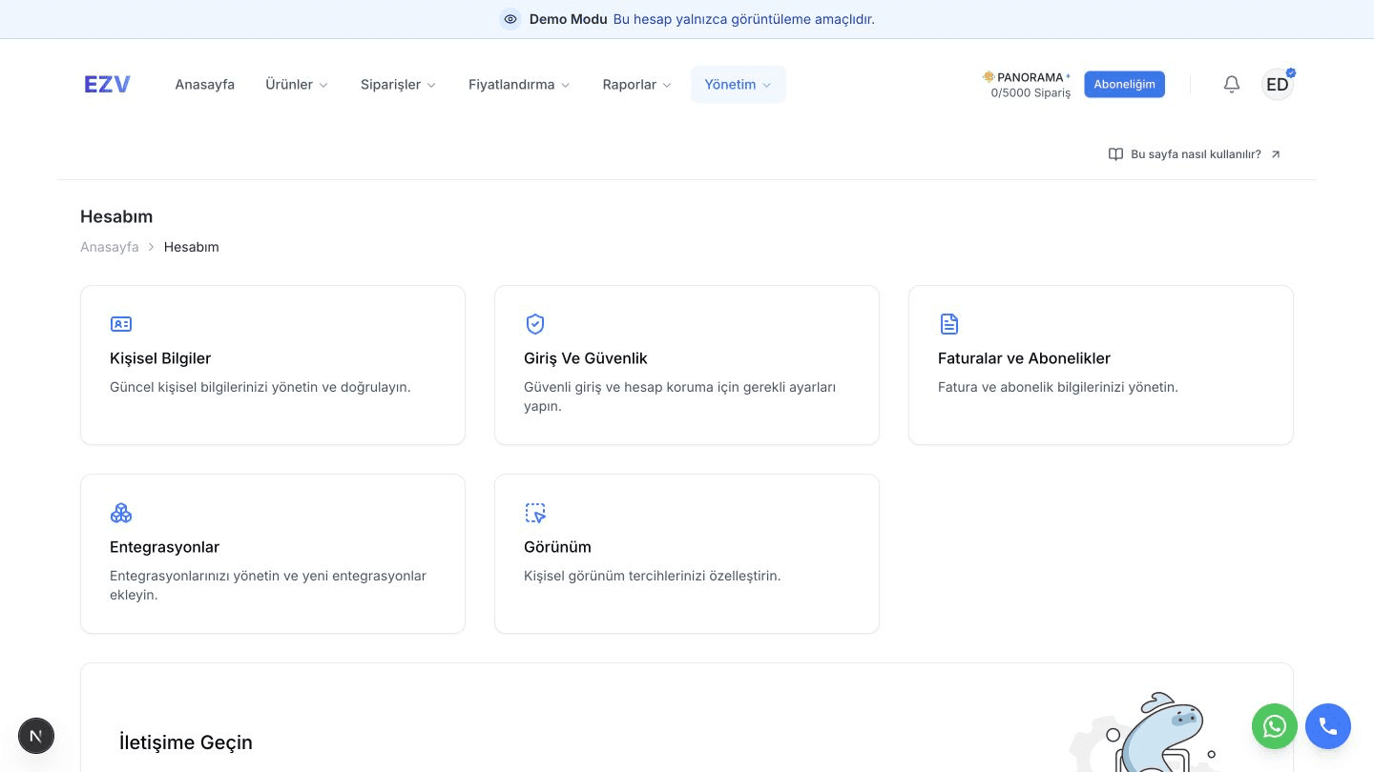Image resolution: width=1374 pixels, height=772 pixels.
Task: Click the external arrow icon after 'nasıl kullanılır?'
Action: 1276,154
